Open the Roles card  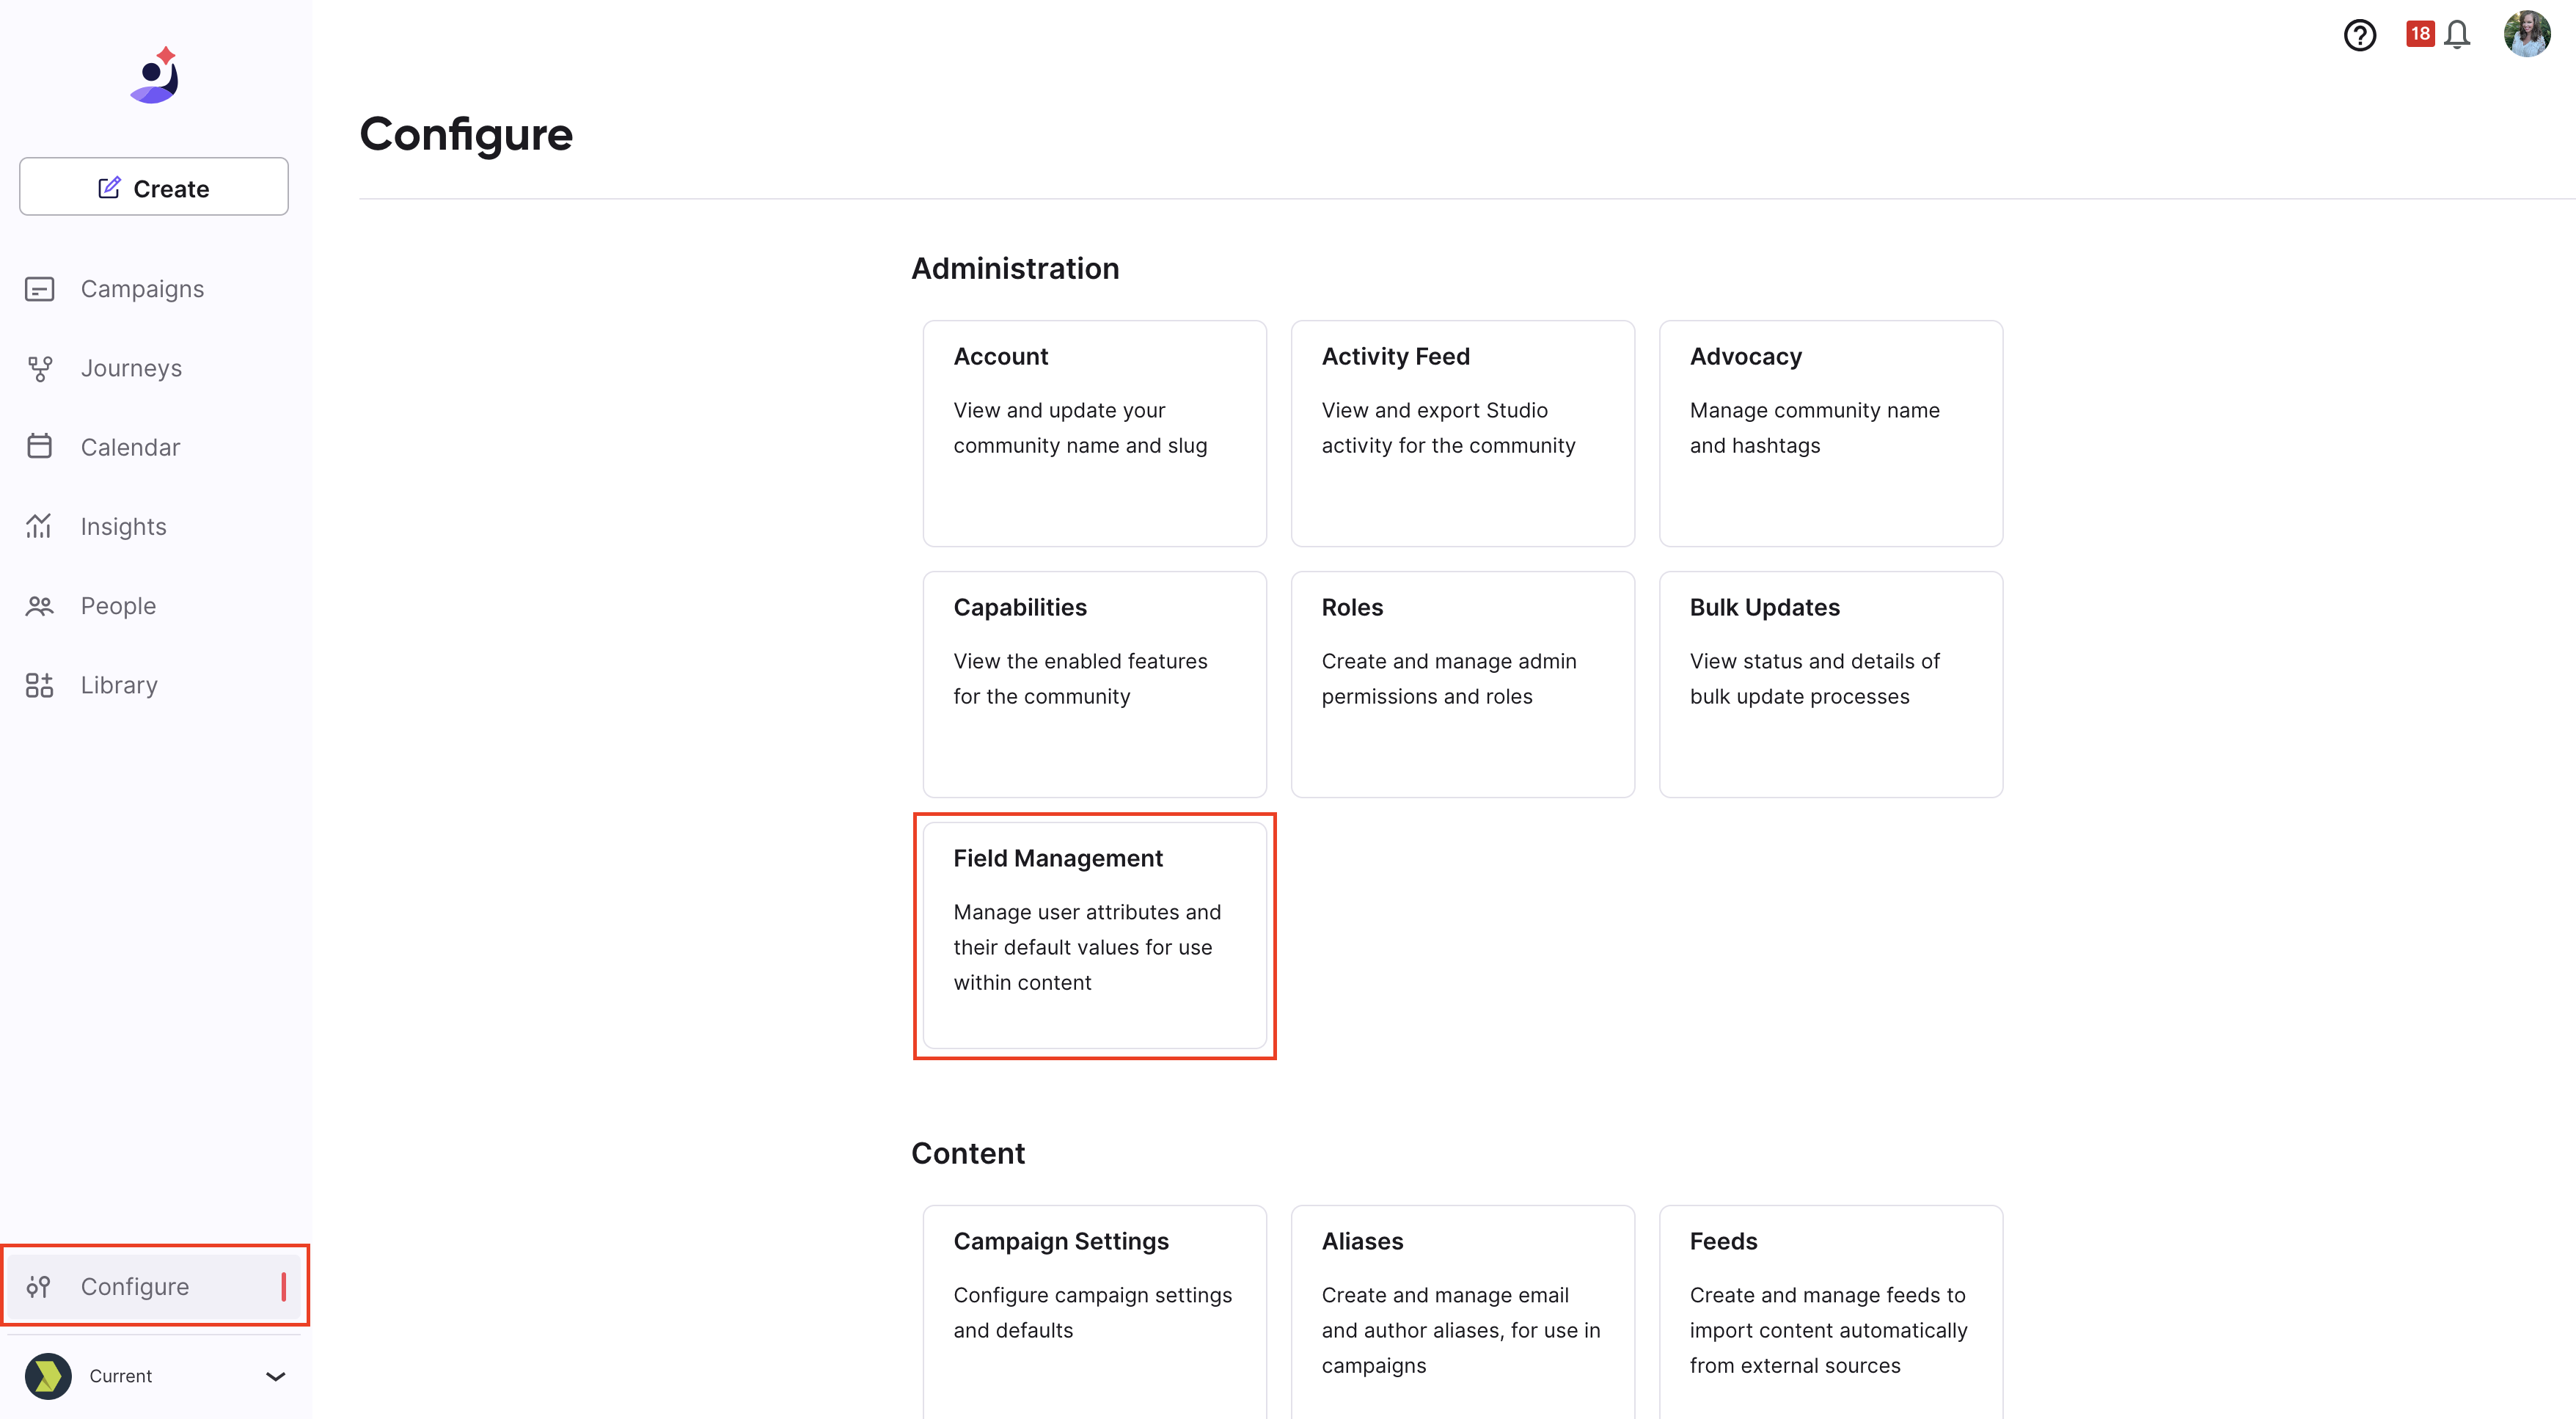[1462, 684]
